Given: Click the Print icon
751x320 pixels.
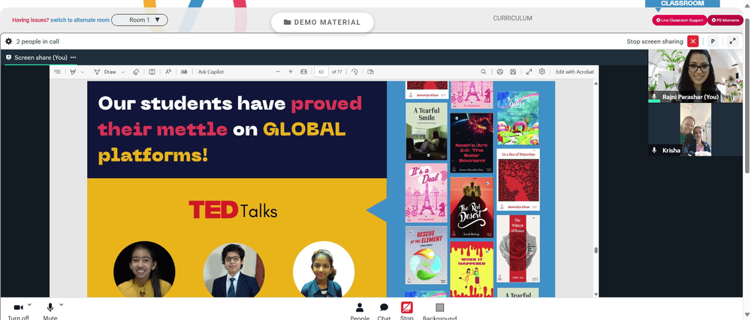Looking at the screenshot, I should [x=500, y=72].
